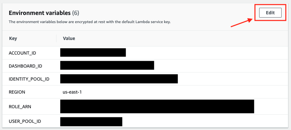Click the divider between Key and Value columns
The image size is (291, 130).
tap(57, 38)
